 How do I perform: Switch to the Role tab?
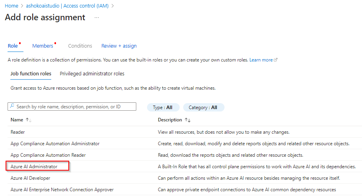(13, 46)
